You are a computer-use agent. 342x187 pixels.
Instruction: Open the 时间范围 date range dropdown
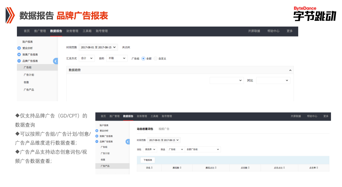coord(98,47)
